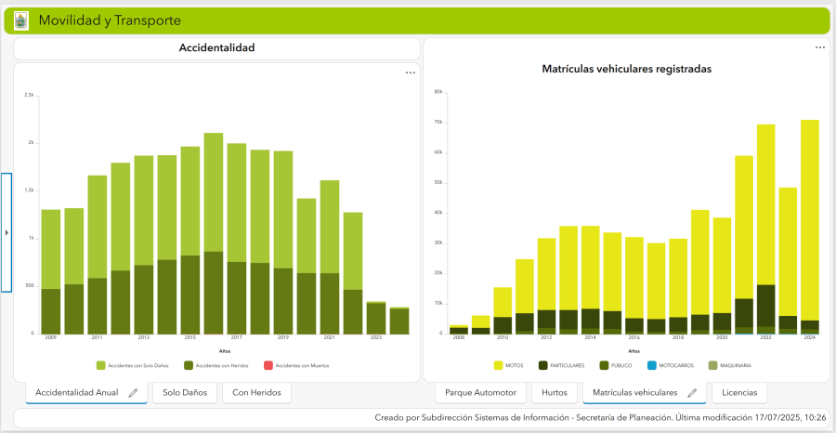Click the 2023 accident bar
The width and height of the screenshot is (836, 433).
tap(376, 318)
